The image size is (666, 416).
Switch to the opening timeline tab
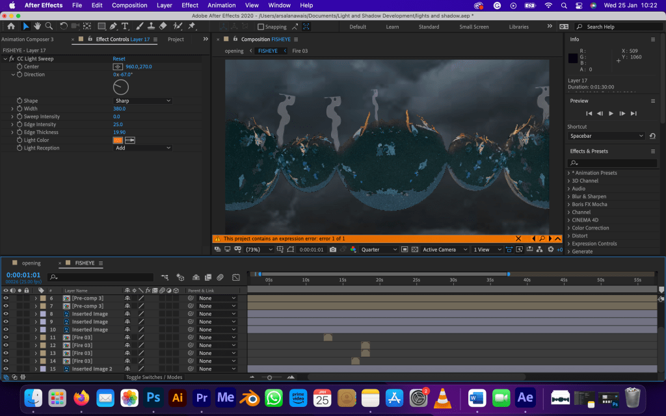[31, 263]
